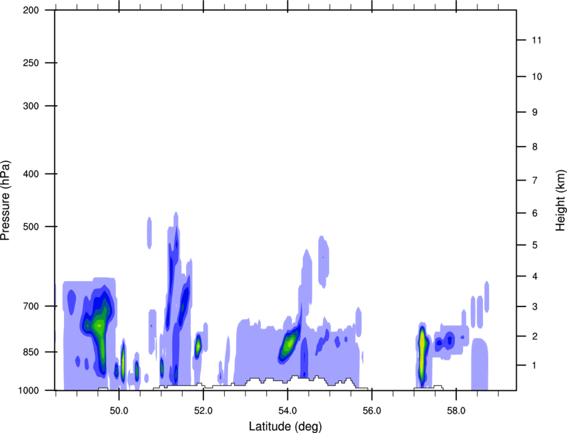Pick the 11 km height label

pos(536,40)
